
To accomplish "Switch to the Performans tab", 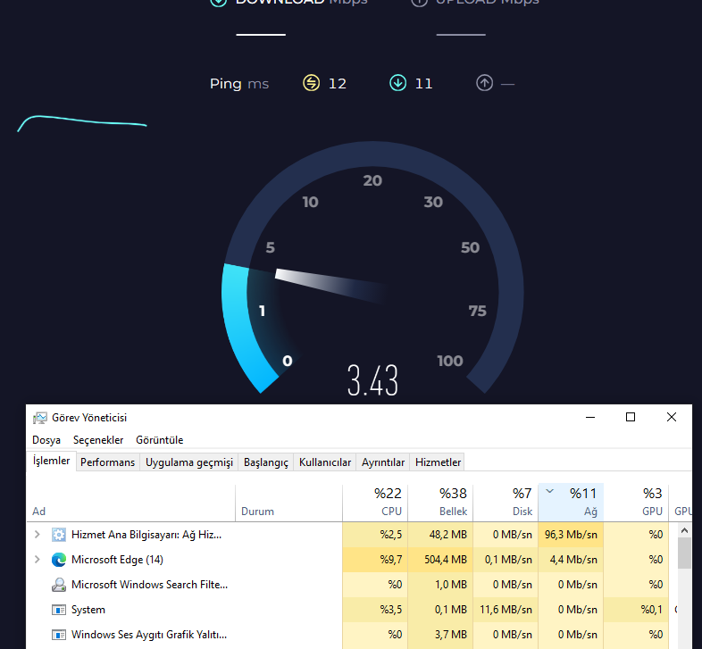I will point(107,462).
